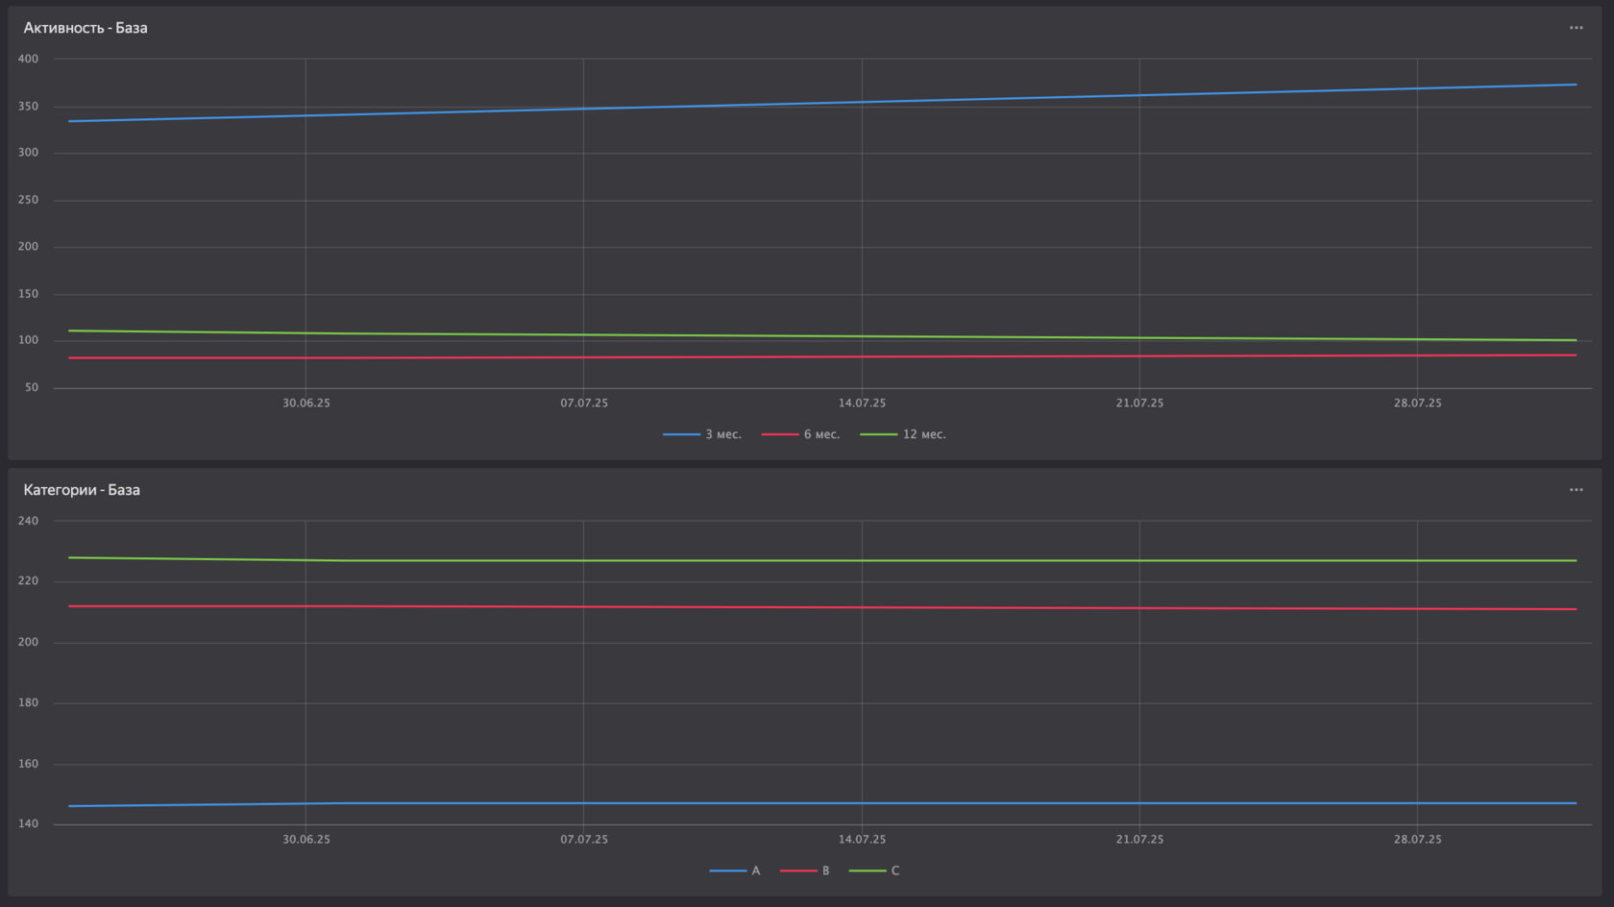
Task: Click the 400 value on the Активность y-axis
Action: (29, 59)
